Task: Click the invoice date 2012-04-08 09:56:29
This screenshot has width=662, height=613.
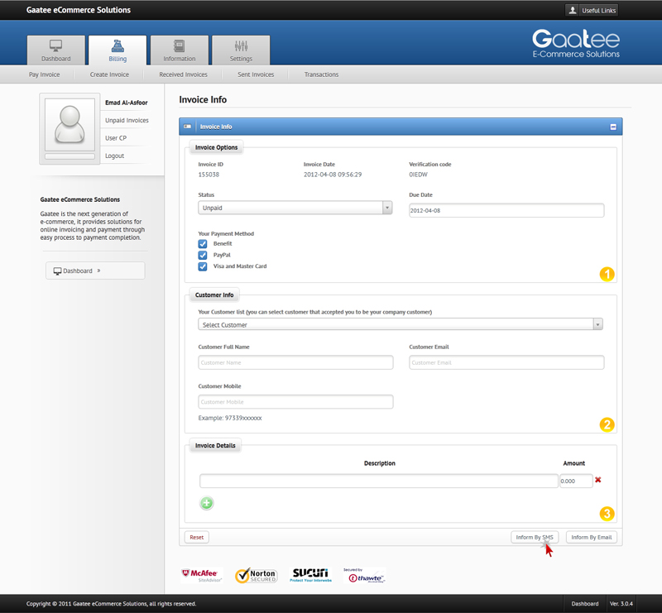Action: point(333,175)
